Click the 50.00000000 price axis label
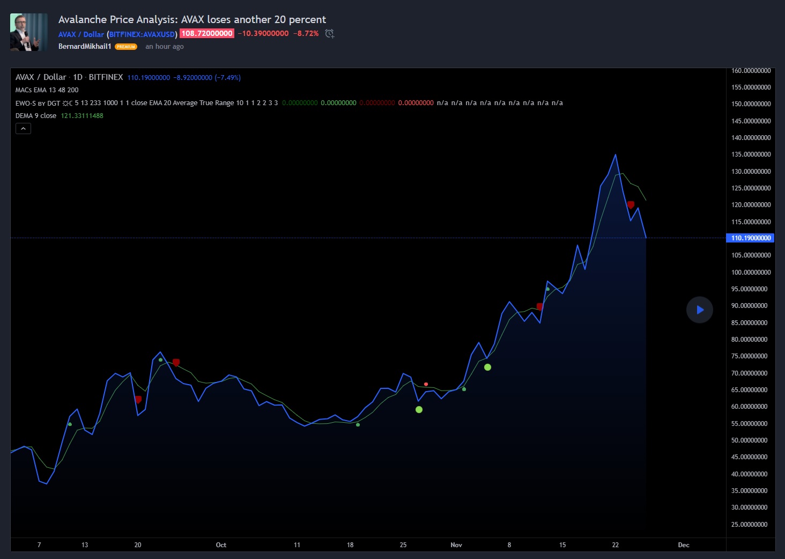Image resolution: width=785 pixels, height=559 pixels. pos(749,440)
